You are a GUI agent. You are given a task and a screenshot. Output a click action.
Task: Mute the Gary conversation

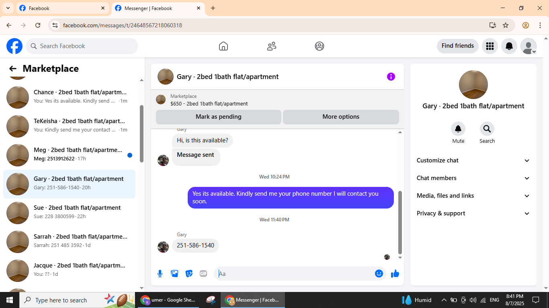tap(458, 129)
